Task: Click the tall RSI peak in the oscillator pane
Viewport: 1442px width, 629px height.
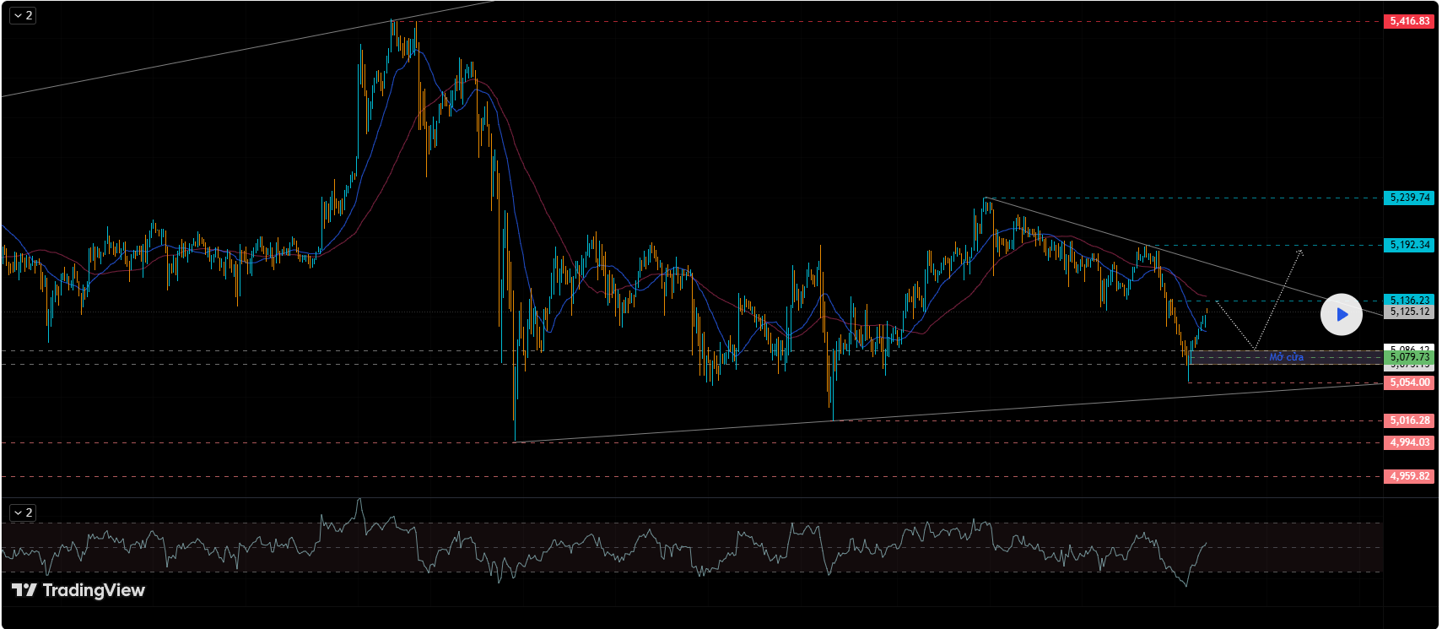Action: click(360, 503)
